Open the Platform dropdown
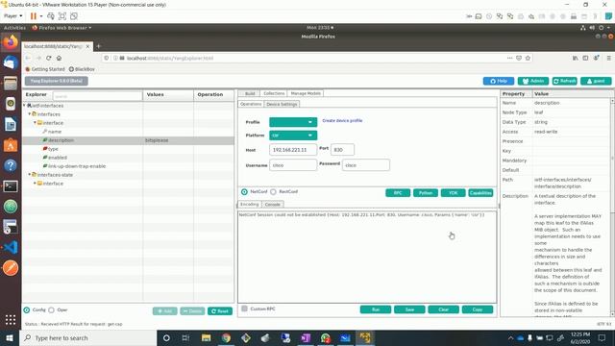This screenshot has height=346, width=615. pyautogui.click(x=293, y=136)
